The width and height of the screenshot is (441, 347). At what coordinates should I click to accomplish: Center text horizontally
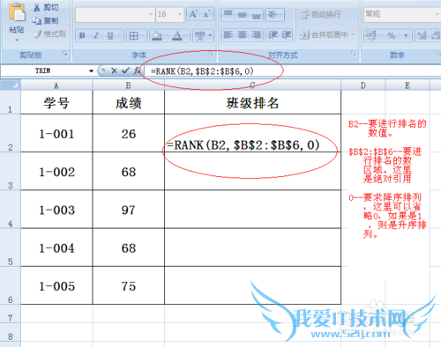tap(243, 35)
